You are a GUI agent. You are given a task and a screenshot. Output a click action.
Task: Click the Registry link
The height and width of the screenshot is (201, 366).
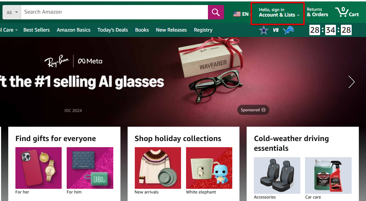click(203, 30)
